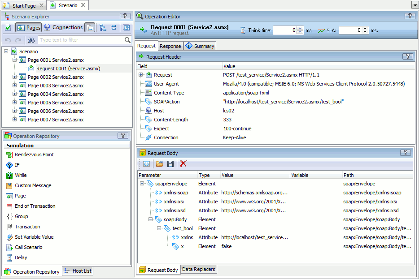
Task: Open a file from the Request Body toolbar
Action: point(159,164)
